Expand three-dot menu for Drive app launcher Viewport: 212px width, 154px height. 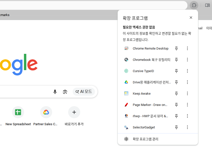[187, 82]
